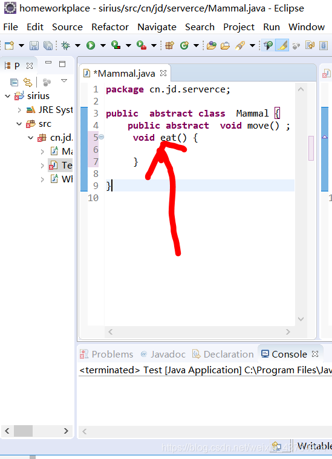
Task: Click the External Tools run icon
Action: [142, 45]
